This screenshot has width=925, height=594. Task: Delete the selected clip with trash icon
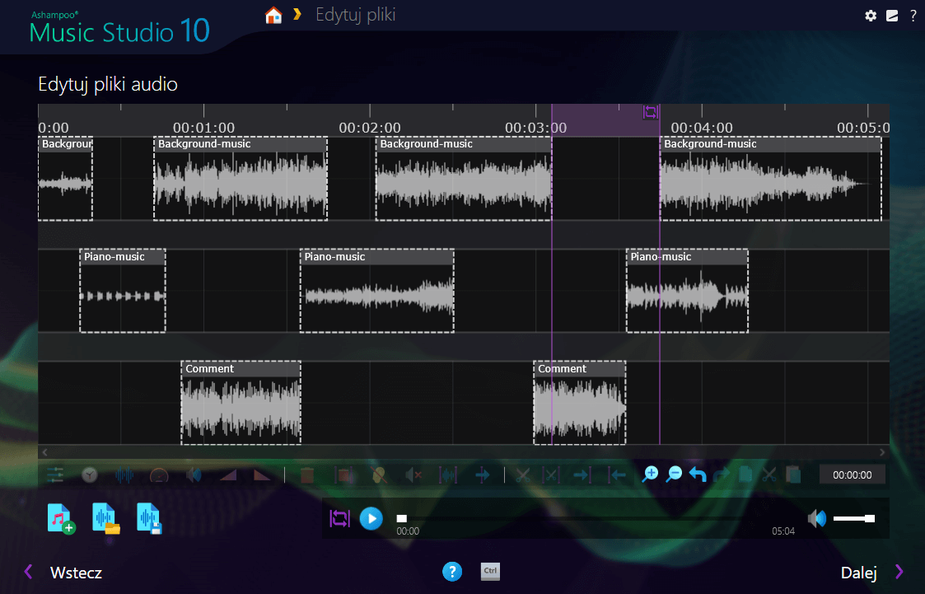pyautogui.click(x=307, y=475)
